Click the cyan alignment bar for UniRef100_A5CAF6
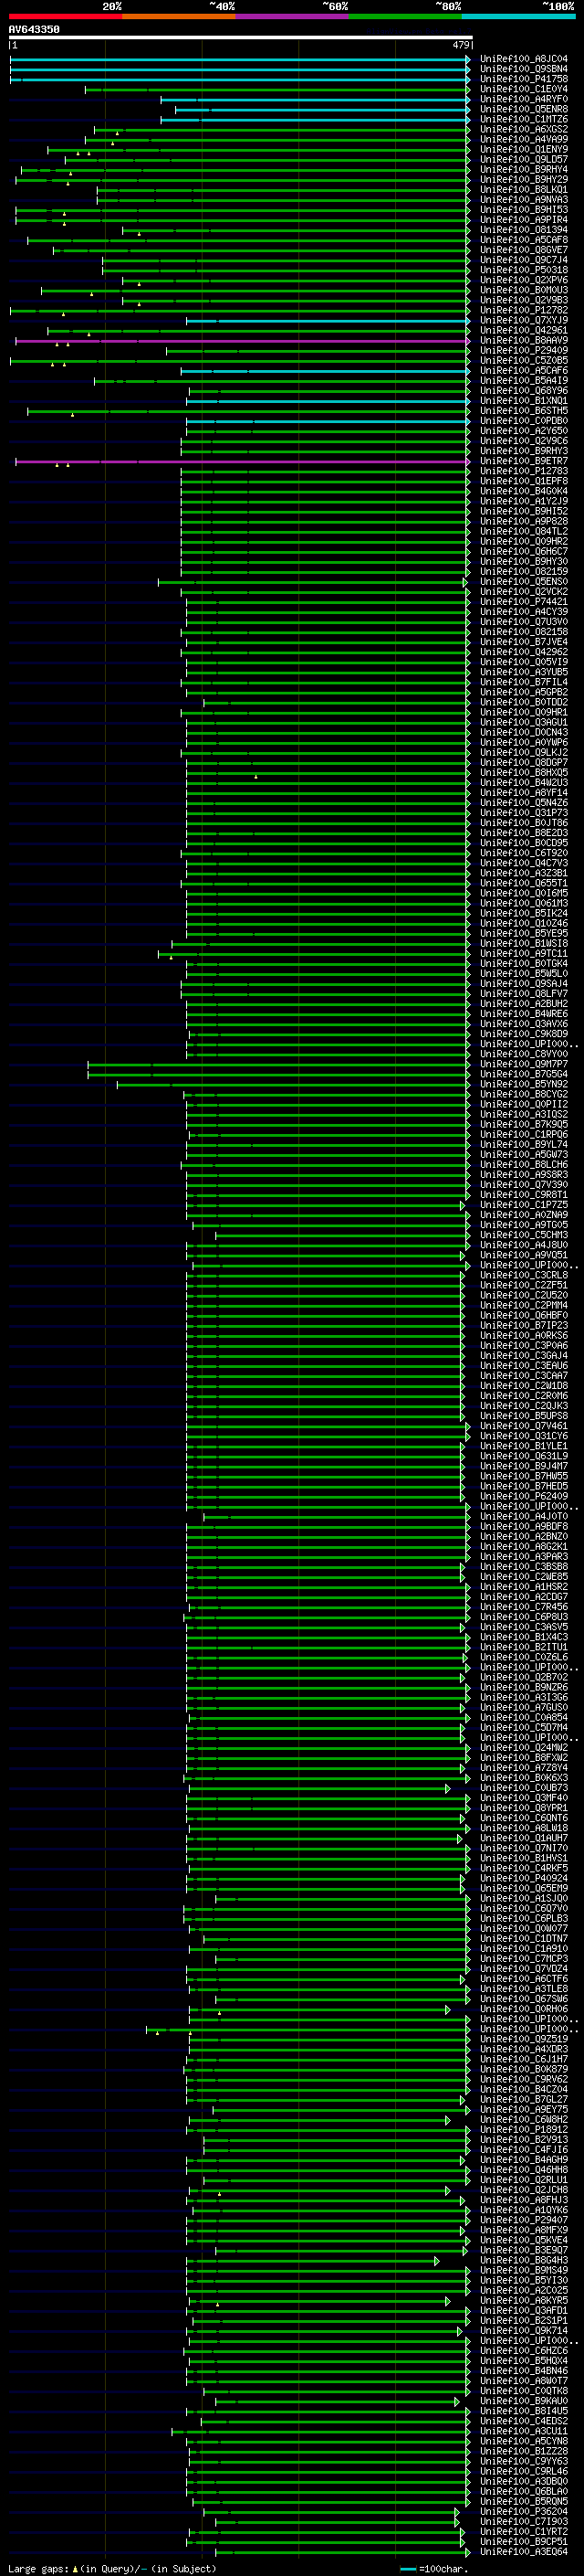This screenshot has width=584, height=2576. pos(326,371)
